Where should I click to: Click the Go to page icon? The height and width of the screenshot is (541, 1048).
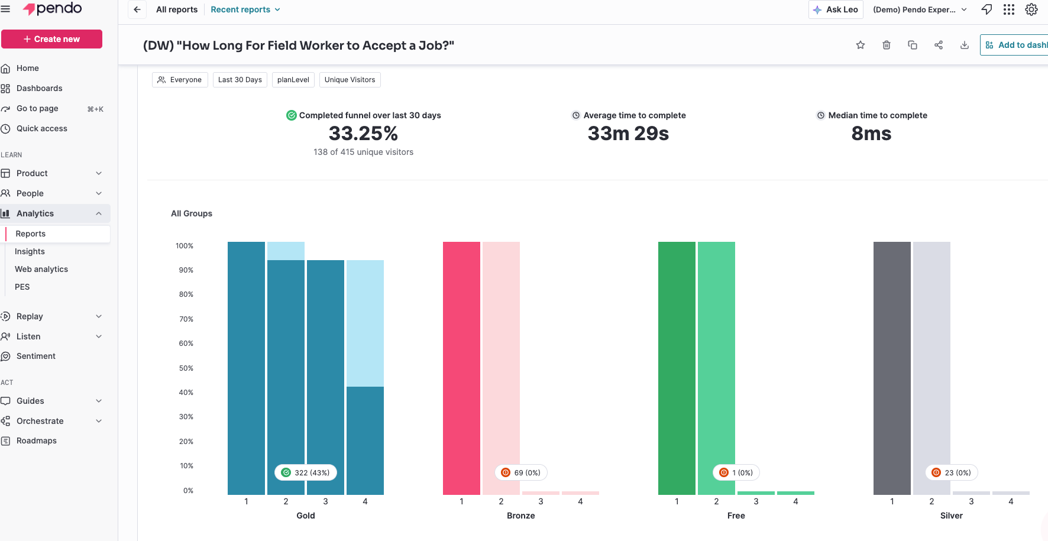point(6,109)
